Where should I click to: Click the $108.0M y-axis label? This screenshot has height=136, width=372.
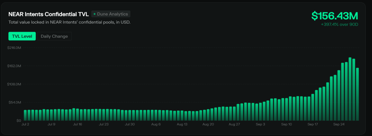[x=14, y=84]
